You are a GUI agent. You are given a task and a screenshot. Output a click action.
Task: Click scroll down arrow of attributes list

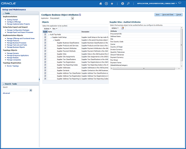182,66
